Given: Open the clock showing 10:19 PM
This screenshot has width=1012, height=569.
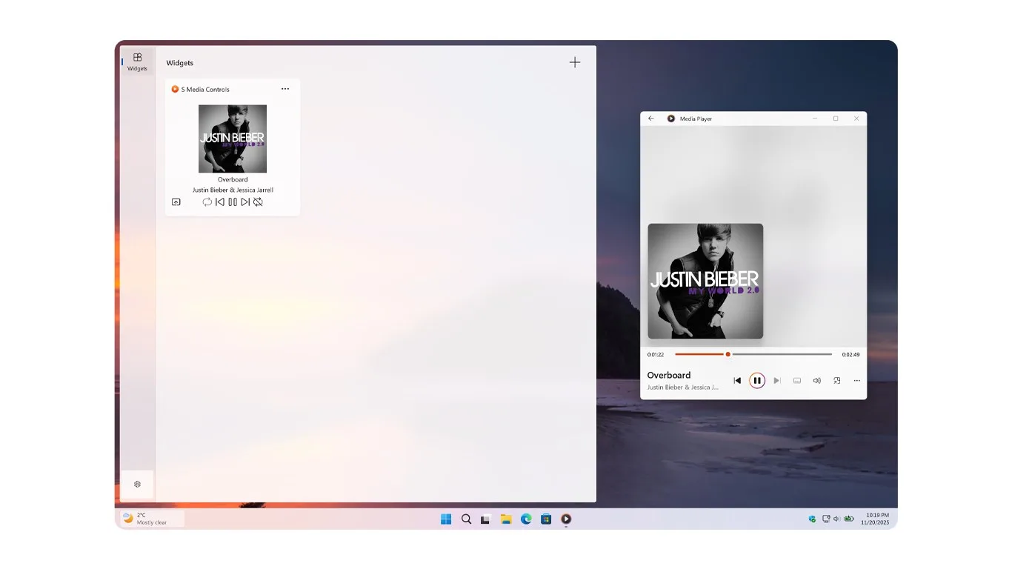Looking at the screenshot, I should pyautogui.click(x=875, y=519).
